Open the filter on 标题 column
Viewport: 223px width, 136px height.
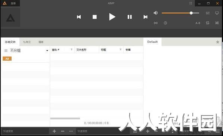(121, 50)
